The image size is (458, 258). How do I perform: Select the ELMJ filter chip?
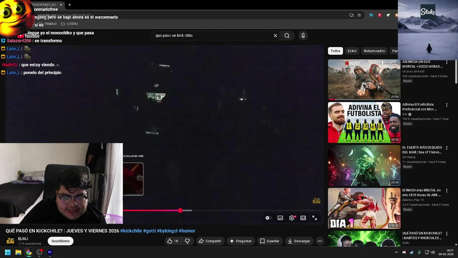click(x=352, y=51)
